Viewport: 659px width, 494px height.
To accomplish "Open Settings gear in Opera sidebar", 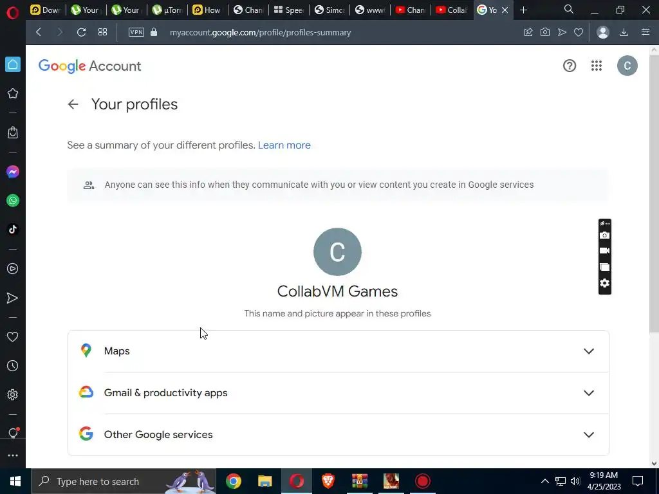I will click(x=13, y=395).
